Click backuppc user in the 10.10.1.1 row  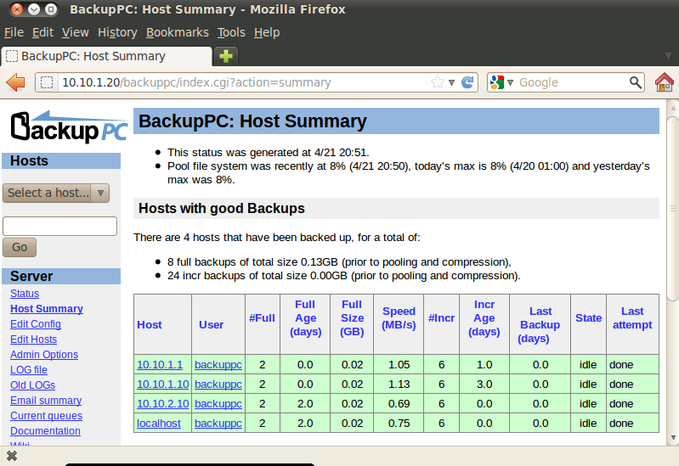point(218,365)
